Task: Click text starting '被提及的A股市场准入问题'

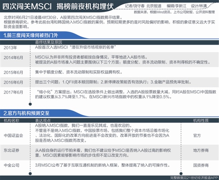Action: (x=123, y=62)
